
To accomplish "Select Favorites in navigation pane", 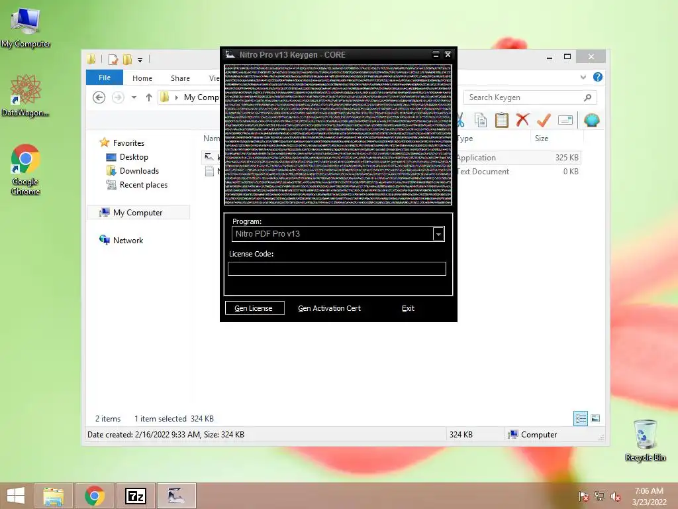I will [128, 143].
